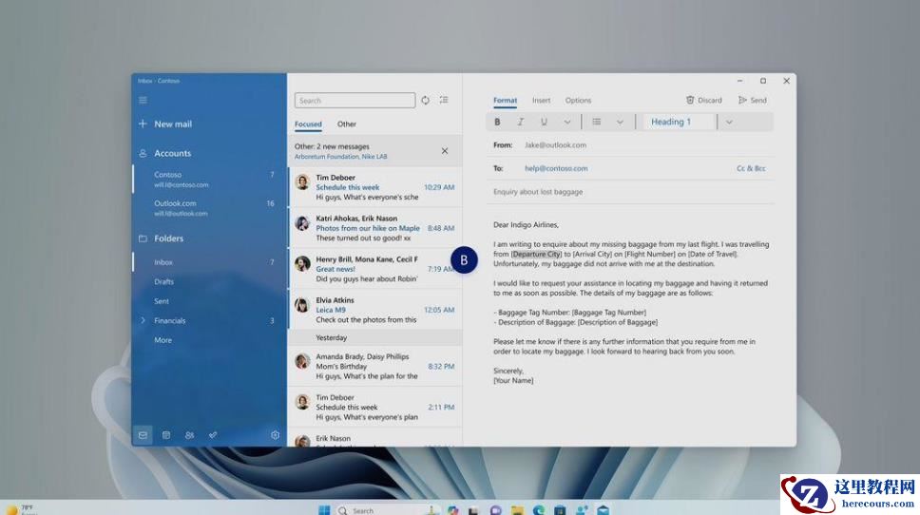920x515 pixels.
Task: Click the Copilot icon in the taskbar
Action: [x=452, y=510]
